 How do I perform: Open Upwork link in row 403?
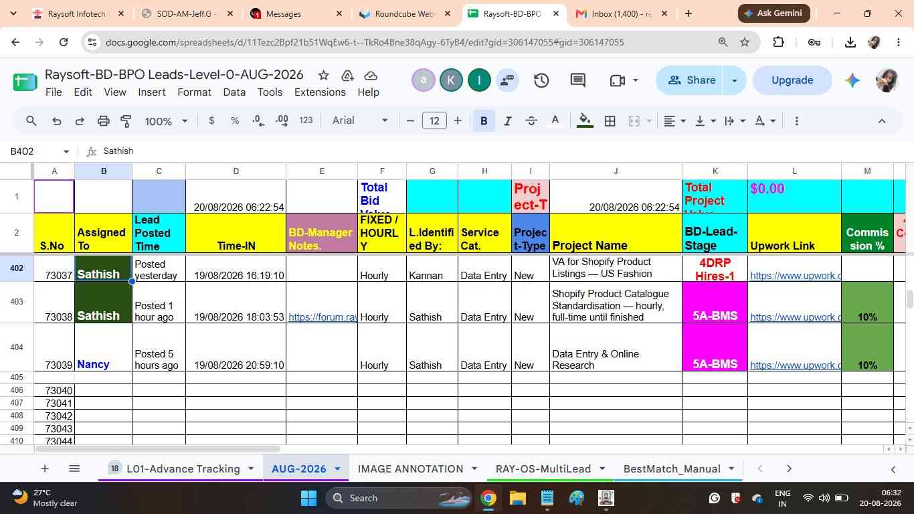pyautogui.click(x=794, y=317)
